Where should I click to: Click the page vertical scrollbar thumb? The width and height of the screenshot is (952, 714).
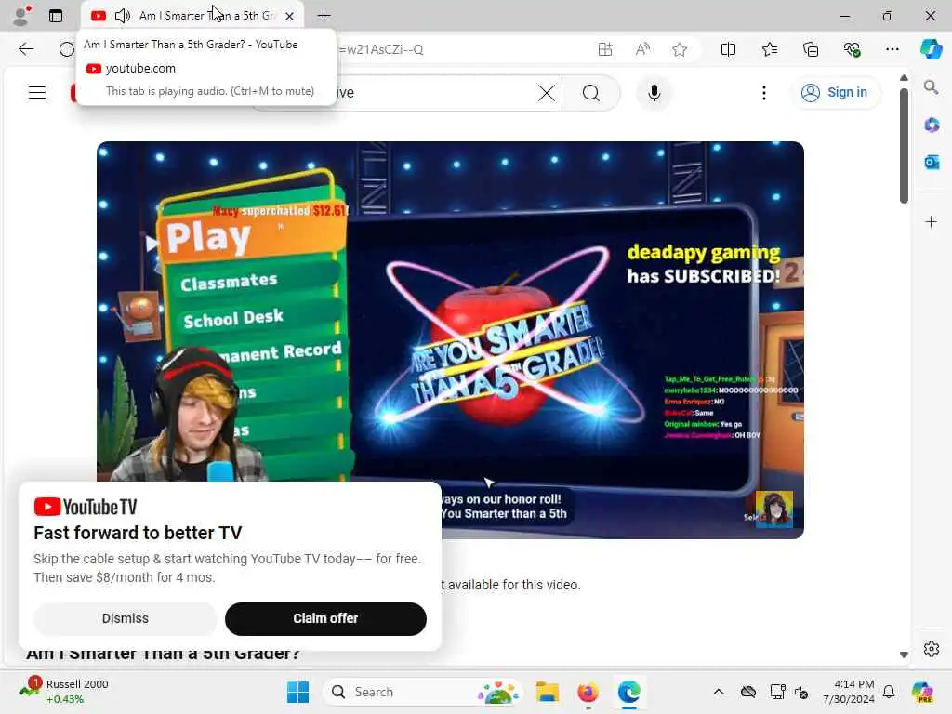[904, 146]
